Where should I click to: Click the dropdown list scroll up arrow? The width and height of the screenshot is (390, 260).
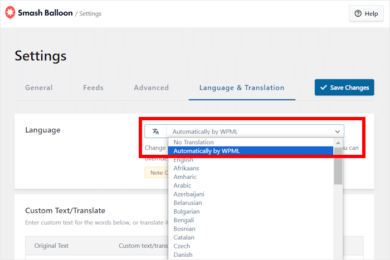click(338, 143)
